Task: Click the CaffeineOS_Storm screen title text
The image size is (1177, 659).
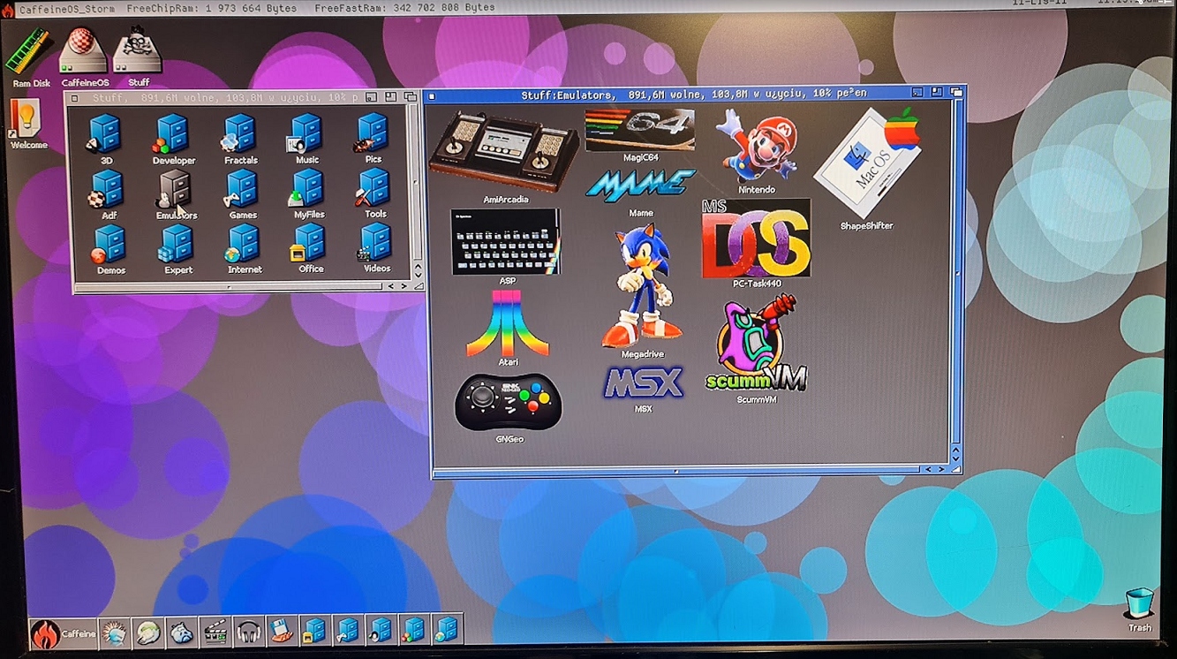Action: [x=65, y=8]
